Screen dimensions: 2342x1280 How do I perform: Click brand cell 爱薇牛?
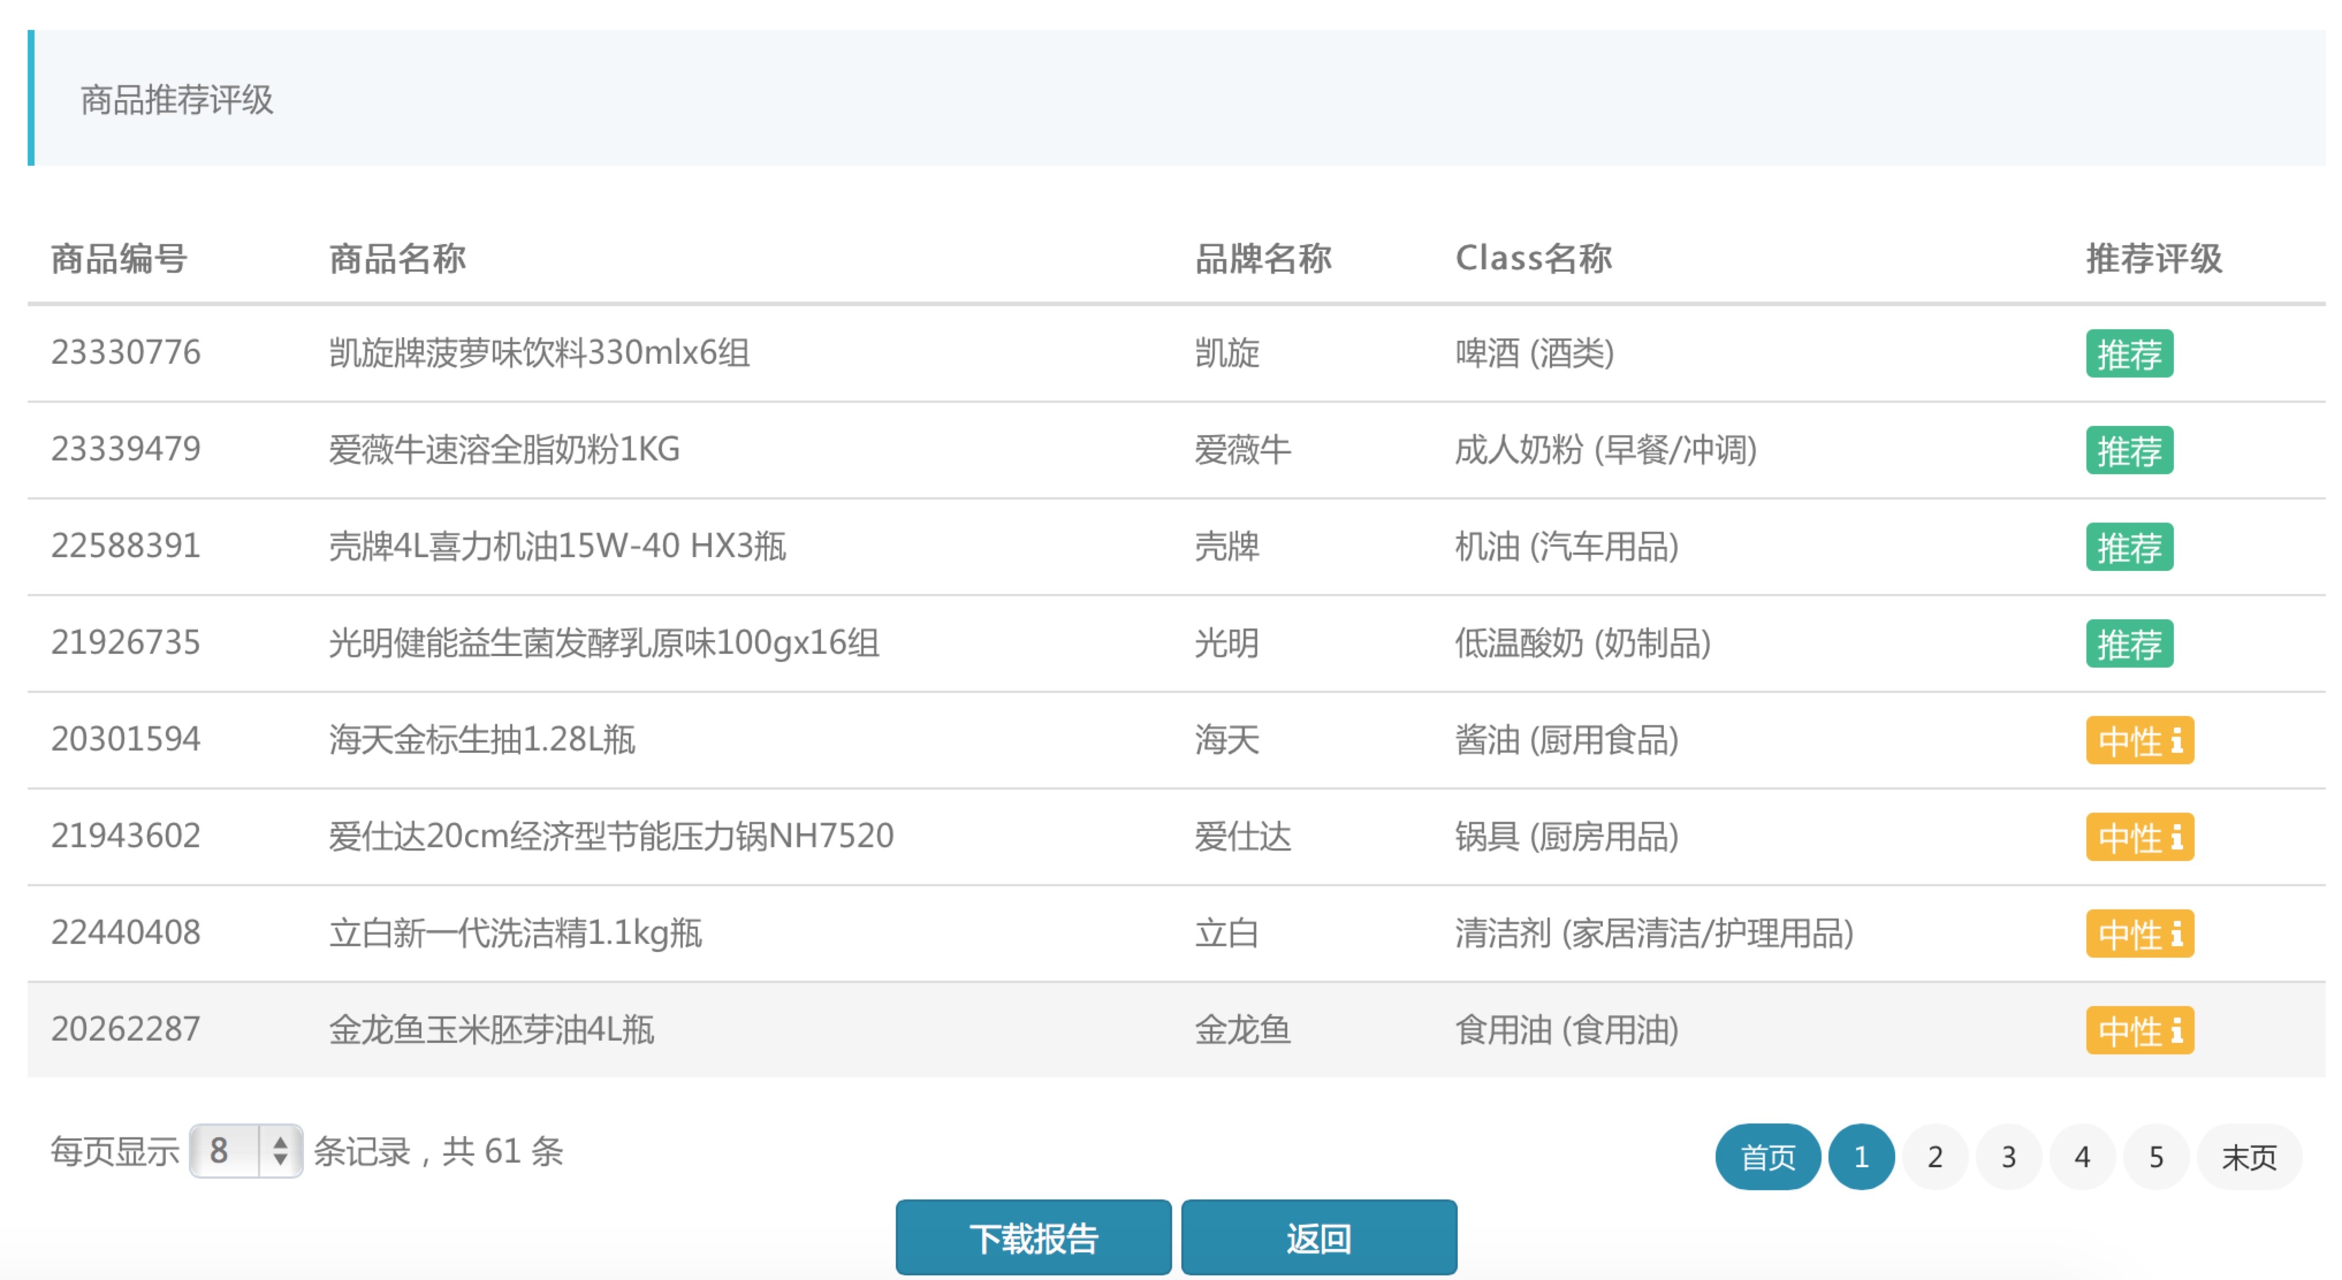pos(1243,449)
